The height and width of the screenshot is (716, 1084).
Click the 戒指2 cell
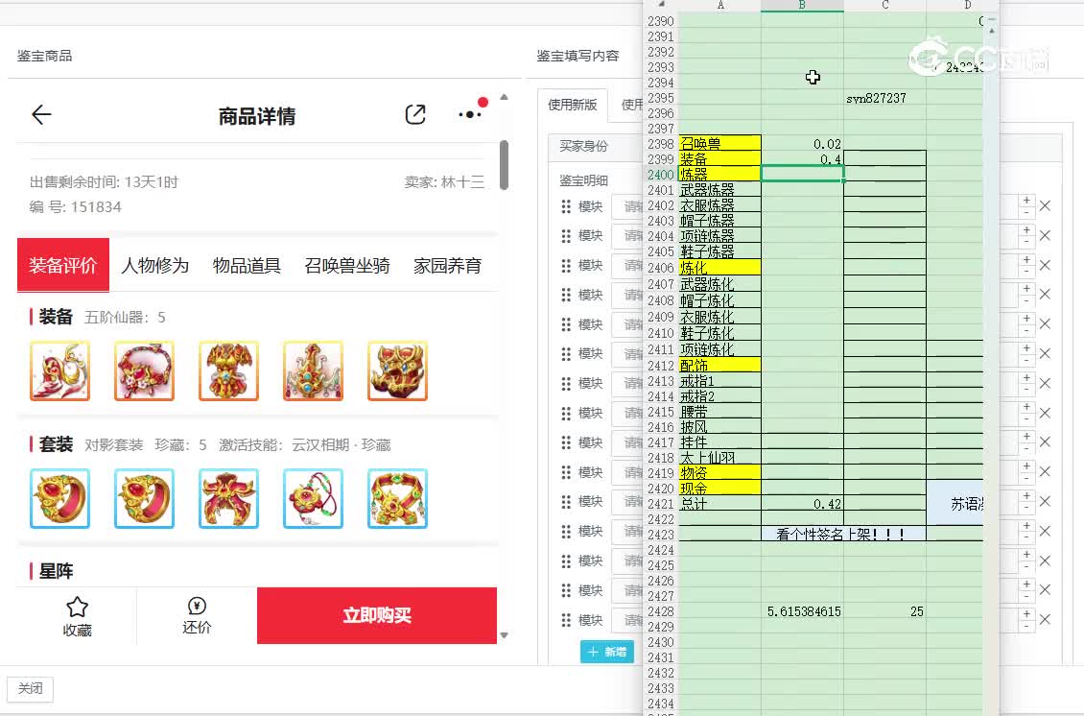coord(719,395)
